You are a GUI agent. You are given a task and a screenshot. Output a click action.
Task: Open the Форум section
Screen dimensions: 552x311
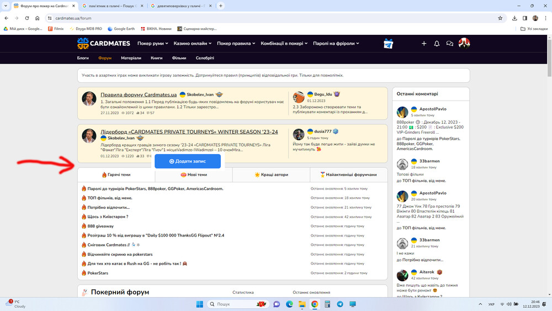pos(105,58)
